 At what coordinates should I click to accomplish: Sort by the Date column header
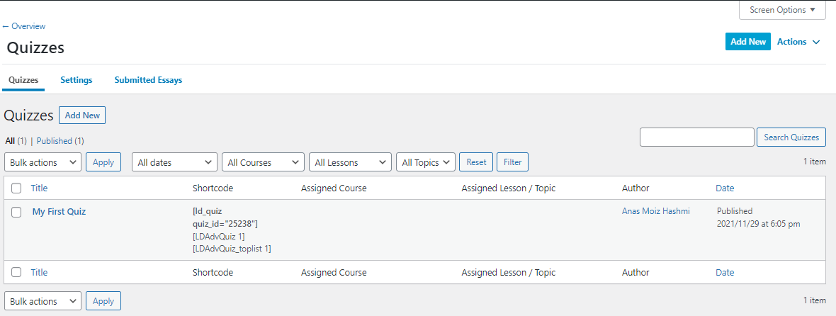coord(725,188)
